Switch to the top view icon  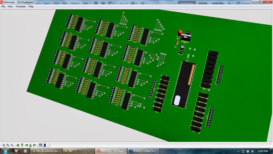18,145
